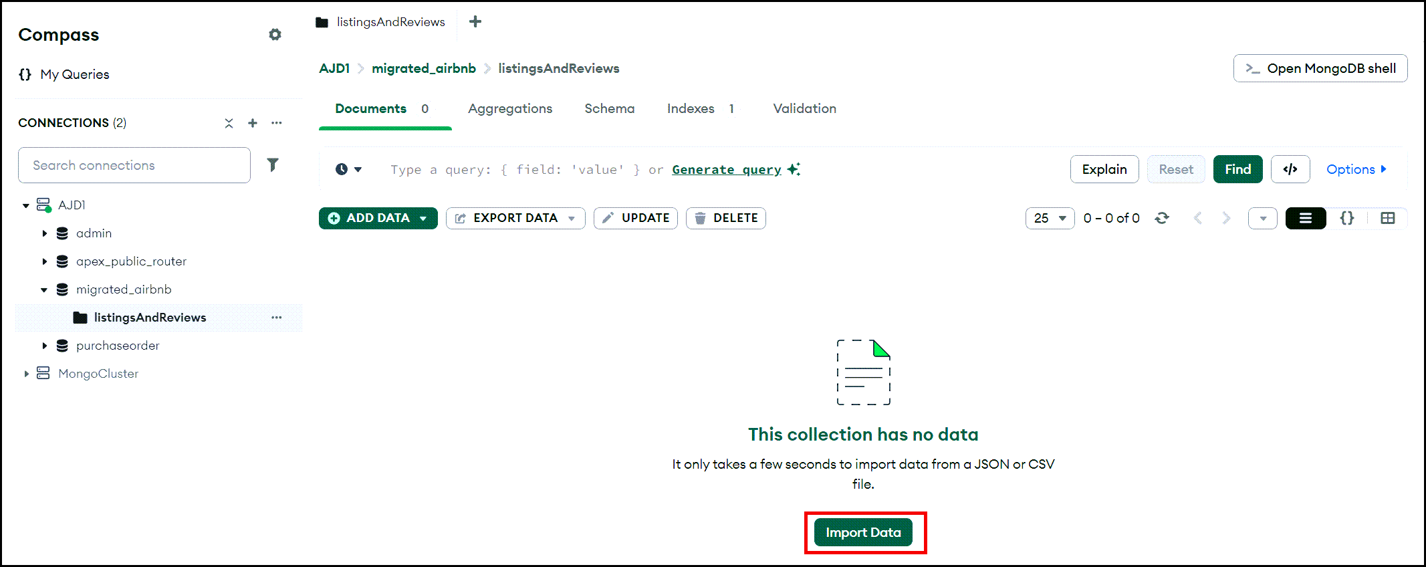The height and width of the screenshot is (567, 1426).
Task: Click the connections filter funnel icon
Action: pos(273,164)
